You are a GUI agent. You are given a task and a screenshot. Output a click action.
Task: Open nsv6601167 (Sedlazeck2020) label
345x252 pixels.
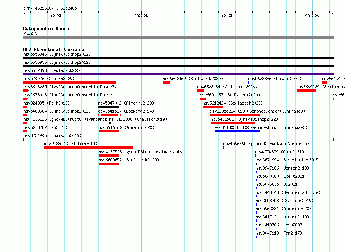coord(230,95)
